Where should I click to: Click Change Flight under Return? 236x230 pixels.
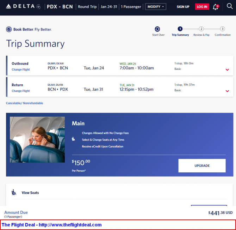pyautogui.click(x=21, y=91)
